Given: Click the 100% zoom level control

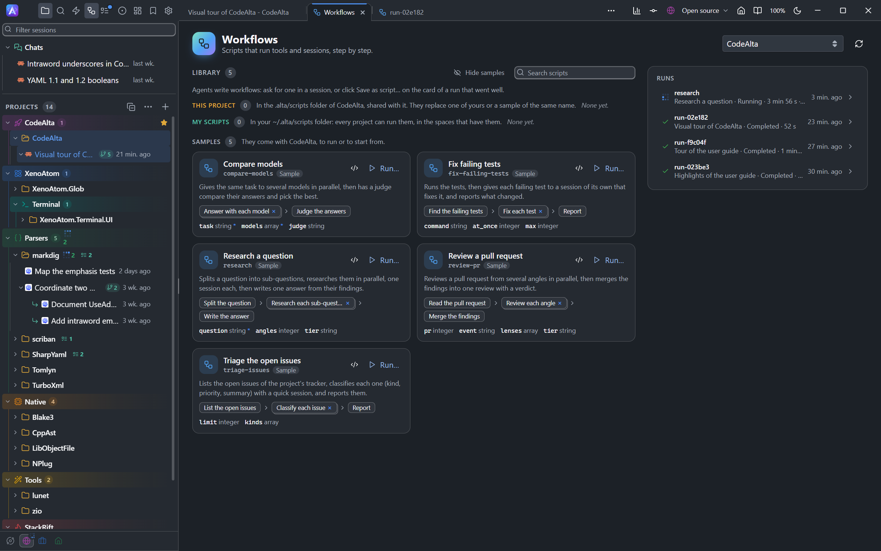Looking at the screenshot, I should tap(777, 11).
